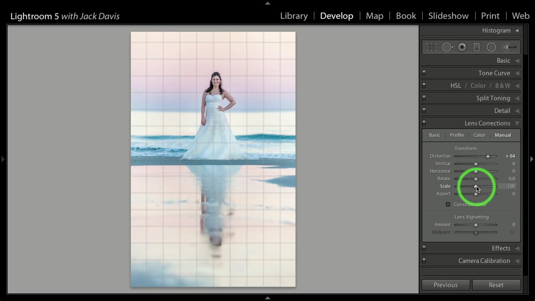Click the vignetting Amount slider handle
The image size is (535, 301).
tap(476, 225)
